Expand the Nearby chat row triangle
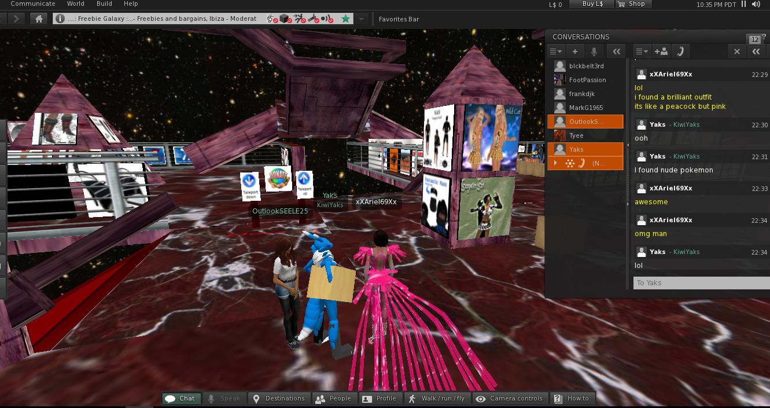 pyautogui.click(x=556, y=163)
